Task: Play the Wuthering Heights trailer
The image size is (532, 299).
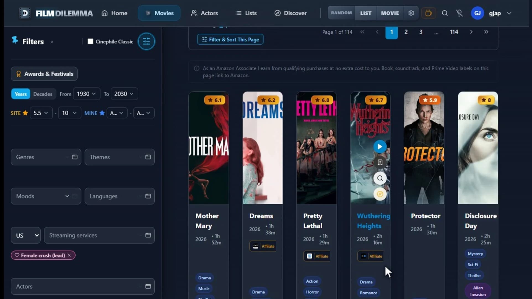Action: point(380,146)
